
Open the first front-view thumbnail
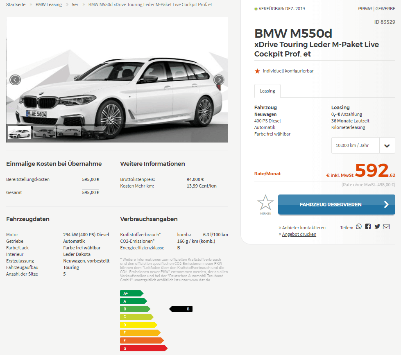pyautogui.click(x=19, y=132)
